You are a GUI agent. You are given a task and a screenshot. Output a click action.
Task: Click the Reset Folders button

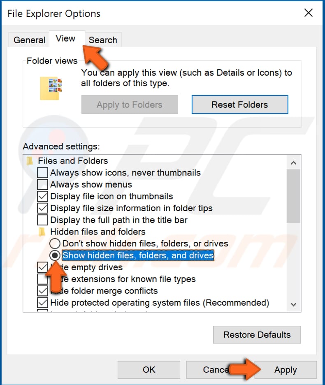pyautogui.click(x=239, y=104)
